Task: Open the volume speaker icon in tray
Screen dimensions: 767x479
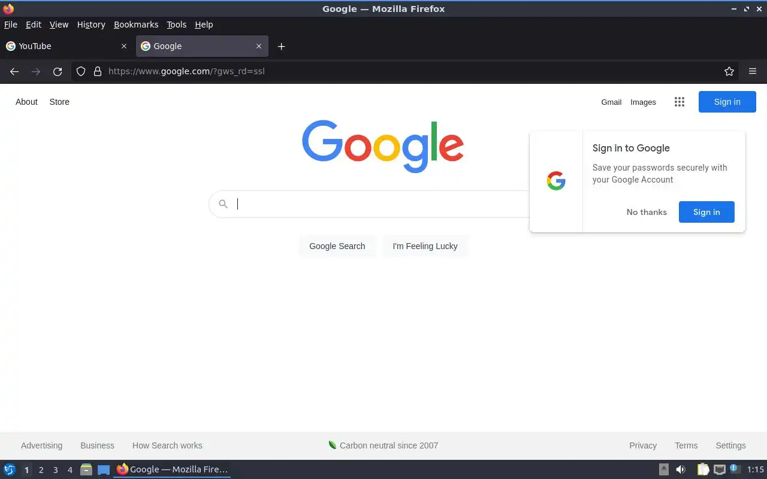Action: coord(681,469)
